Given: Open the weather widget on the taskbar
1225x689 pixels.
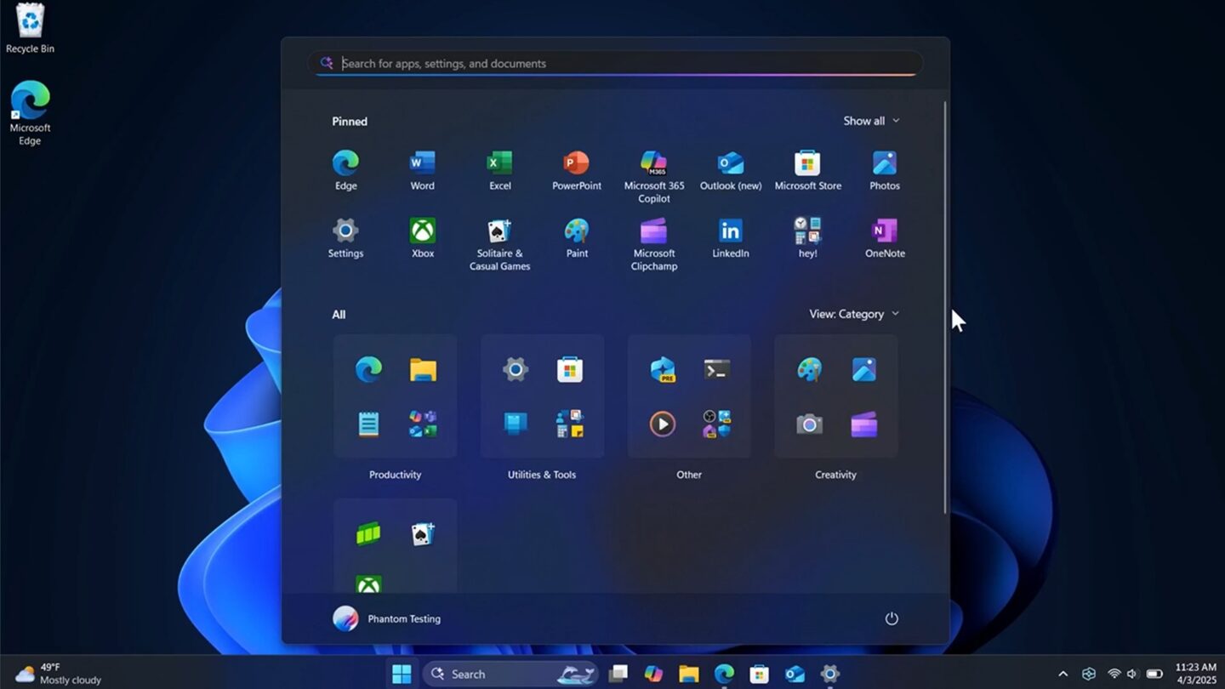Looking at the screenshot, I should pyautogui.click(x=51, y=673).
